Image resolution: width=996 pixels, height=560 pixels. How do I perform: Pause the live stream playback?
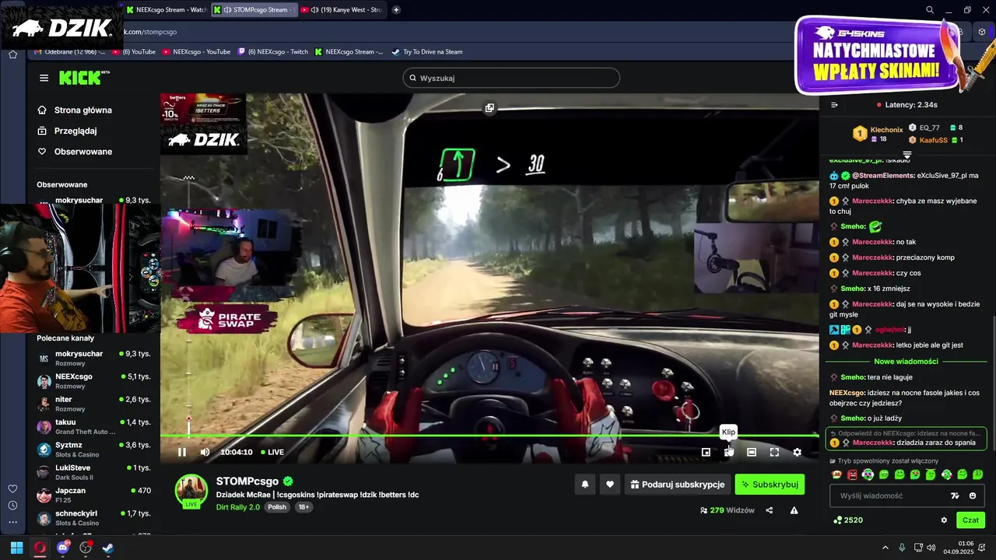point(181,452)
